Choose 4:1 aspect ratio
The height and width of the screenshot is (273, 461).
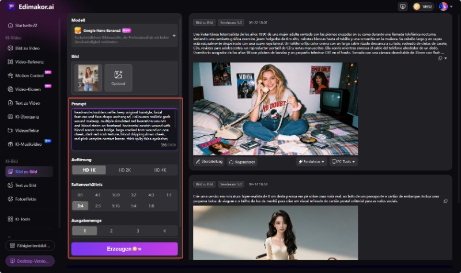pos(98,195)
